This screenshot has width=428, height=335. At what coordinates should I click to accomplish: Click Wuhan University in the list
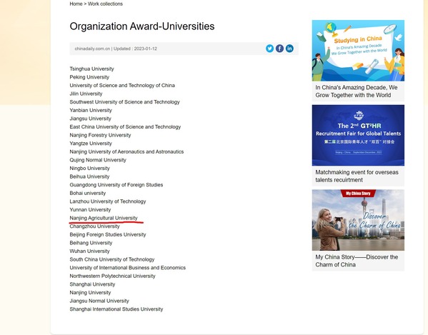pos(89,251)
